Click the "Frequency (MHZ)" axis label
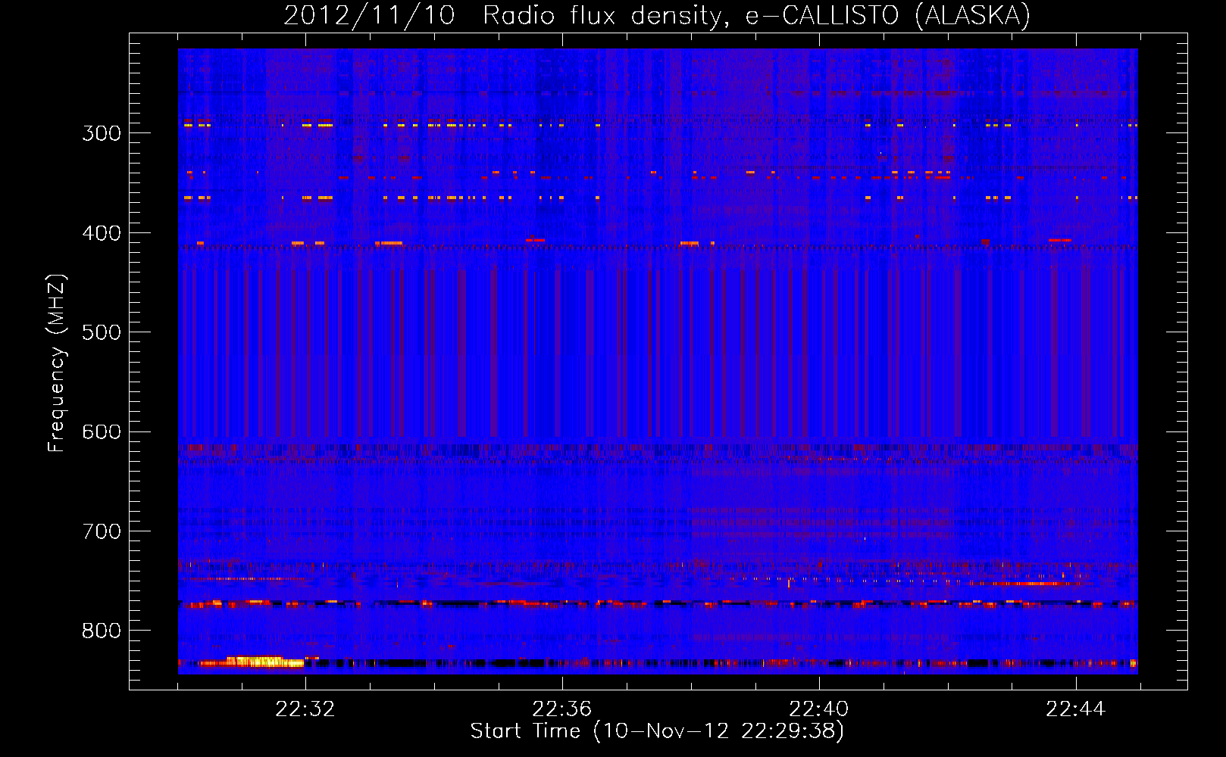The height and width of the screenshot is (757, 1226). pos(57,363)
